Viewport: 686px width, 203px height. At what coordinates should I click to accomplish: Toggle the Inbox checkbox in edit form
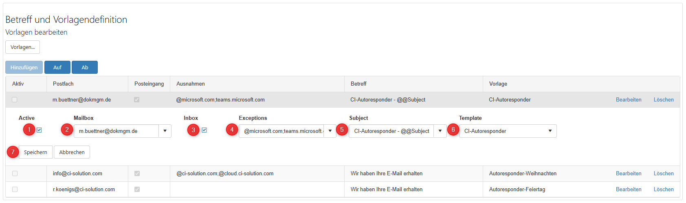click(x=204, y=130)
